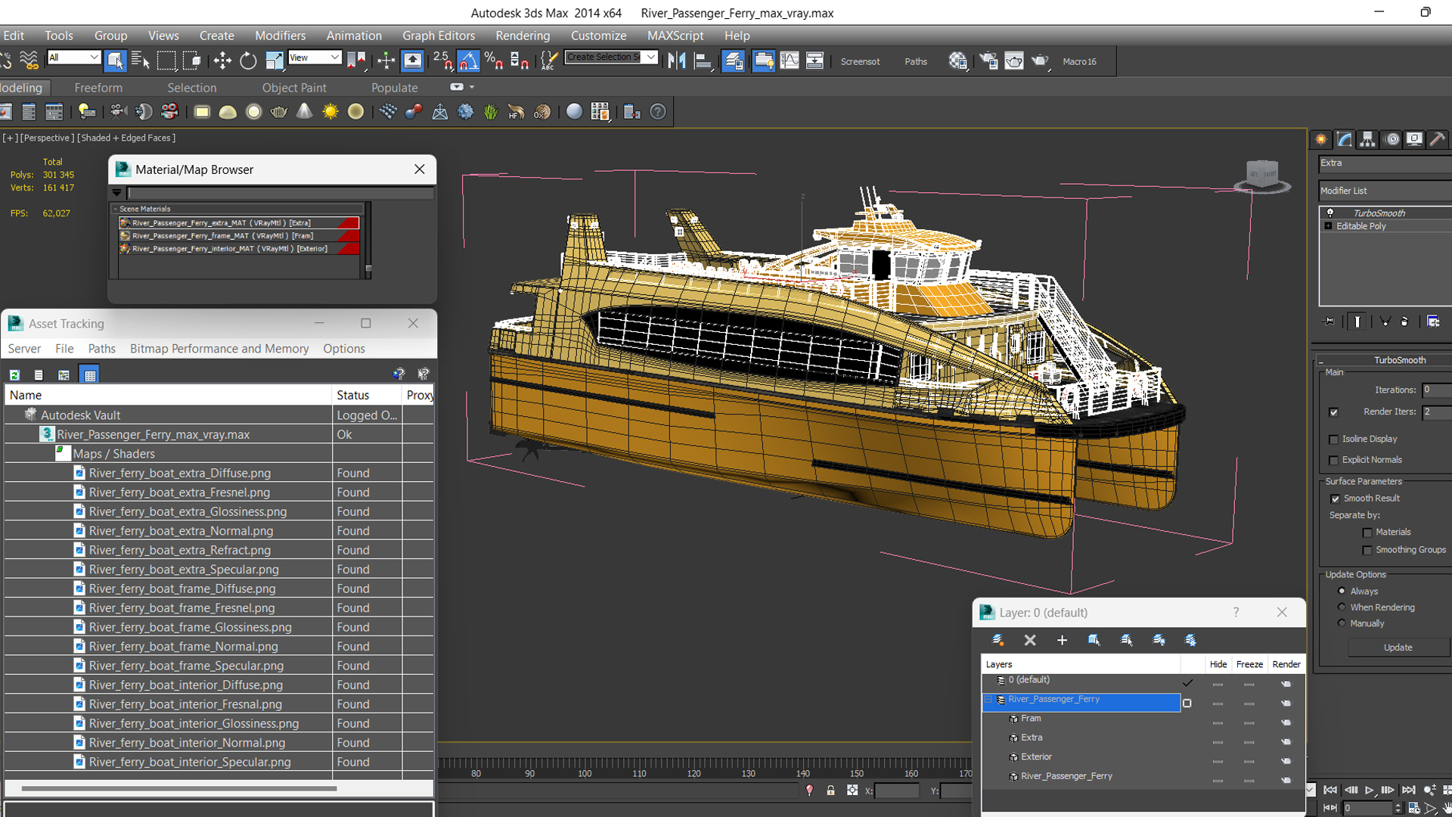The height and width of the screenshot is (817, 1452).
Task: Refresh asset tracking list icon
Action: click(14, 374)
